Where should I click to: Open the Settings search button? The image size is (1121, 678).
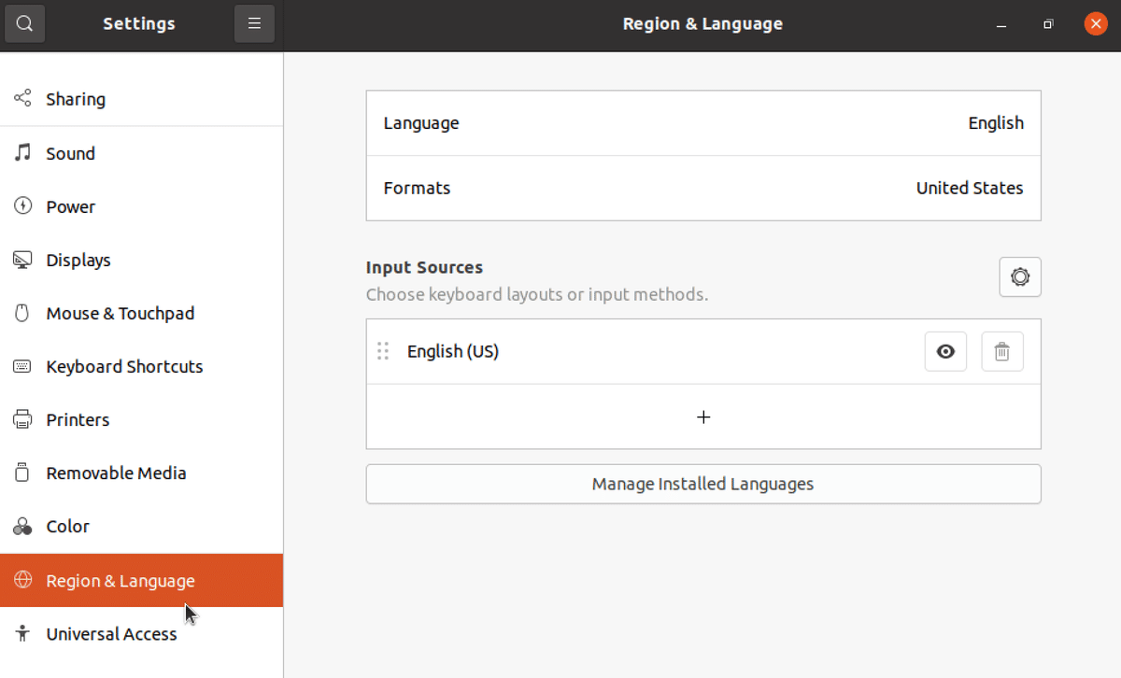point(25,24)
